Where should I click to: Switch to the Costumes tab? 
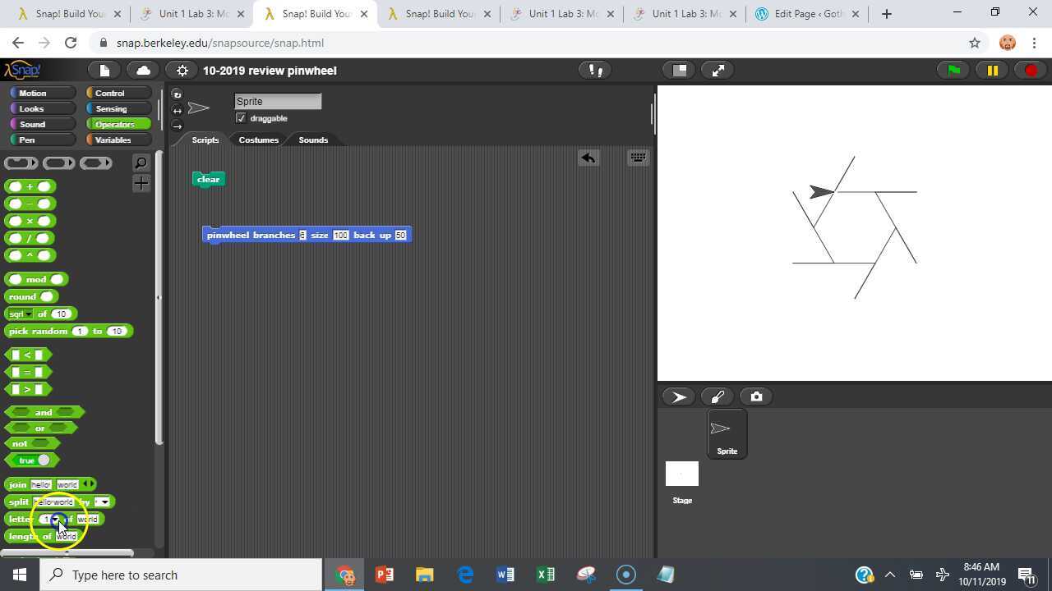pyautogui.click(x=258, y=140)
